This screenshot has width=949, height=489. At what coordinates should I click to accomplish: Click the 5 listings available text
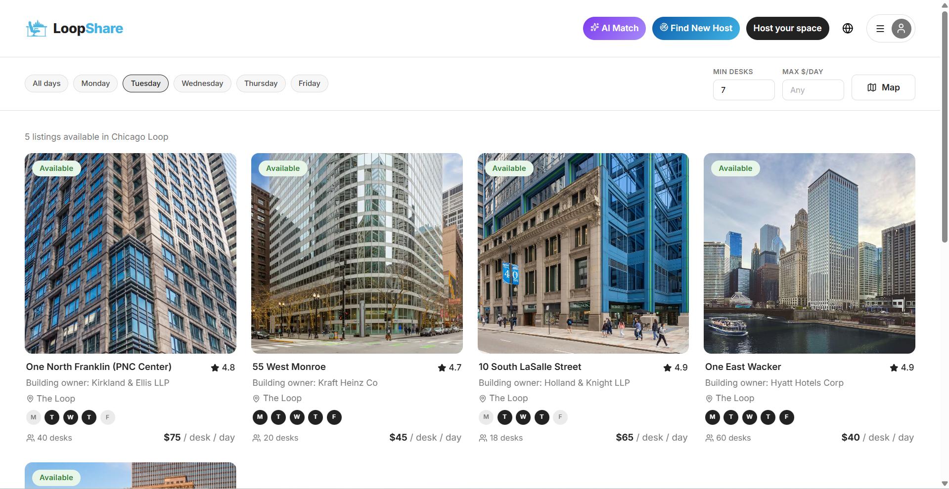[x=96, y=137]
